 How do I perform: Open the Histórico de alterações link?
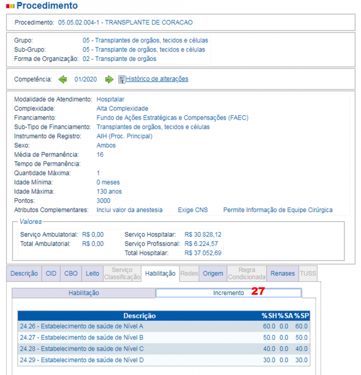[x=157, y=79]
